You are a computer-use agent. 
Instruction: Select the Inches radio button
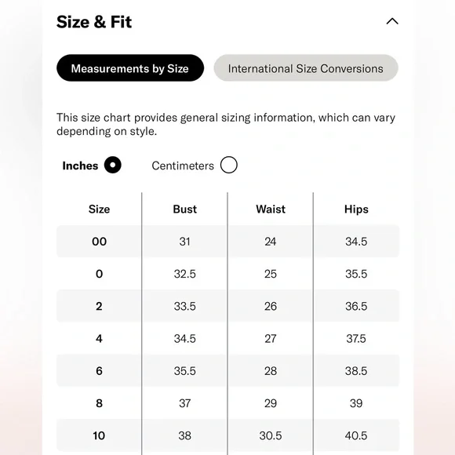click(113, 165)
